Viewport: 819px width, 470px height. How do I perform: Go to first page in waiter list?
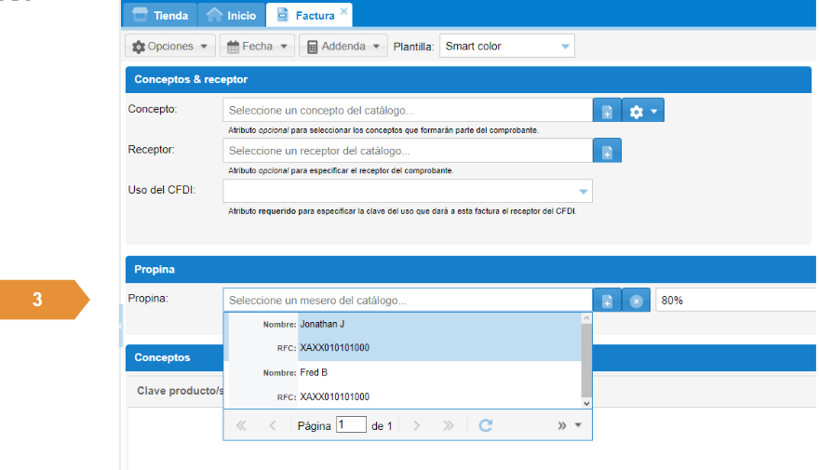(x=241, y=425)
